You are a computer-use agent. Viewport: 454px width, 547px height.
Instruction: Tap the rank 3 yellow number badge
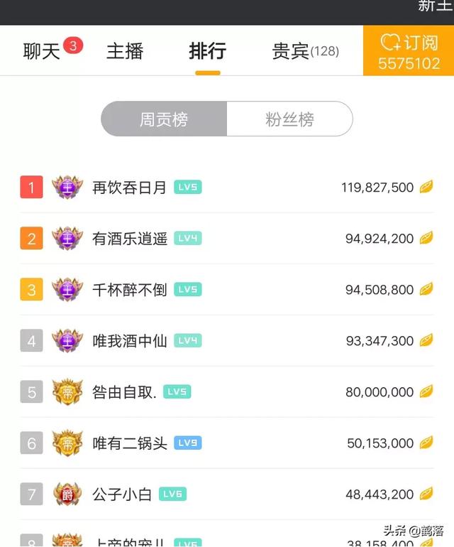[x=31, y=290]
